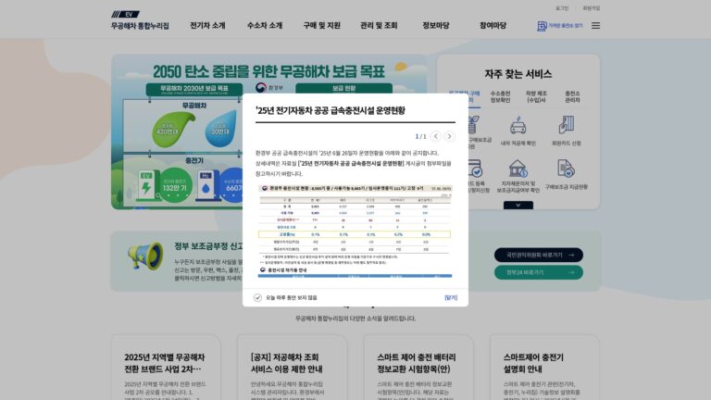Open 스마트 제어 충전 배터리 정보교환 시험항목(안) card
The image size is (711, 400).
[x=418, y=368]
